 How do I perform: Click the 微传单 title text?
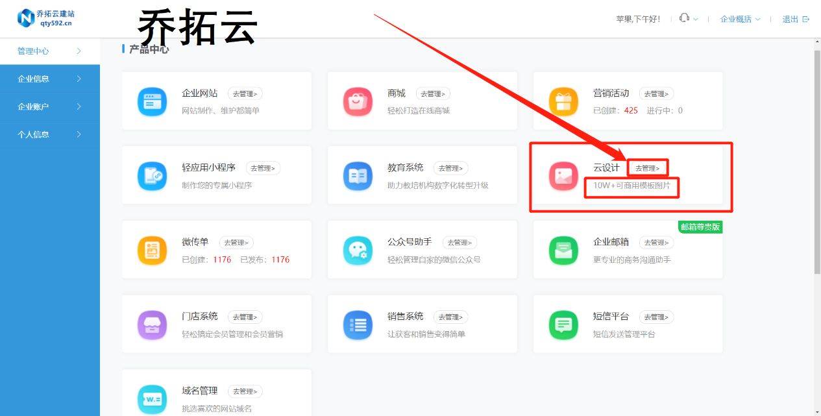coord(195,242)
